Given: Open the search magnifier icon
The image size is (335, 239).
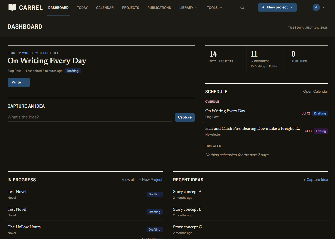Looking at the screenshot, I should tap(242, 8).
